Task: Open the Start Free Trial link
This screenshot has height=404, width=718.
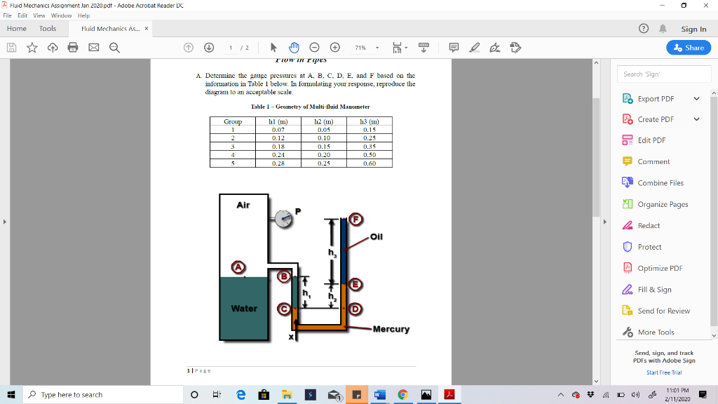Action: pyautogui.click(x=663, y=372)
